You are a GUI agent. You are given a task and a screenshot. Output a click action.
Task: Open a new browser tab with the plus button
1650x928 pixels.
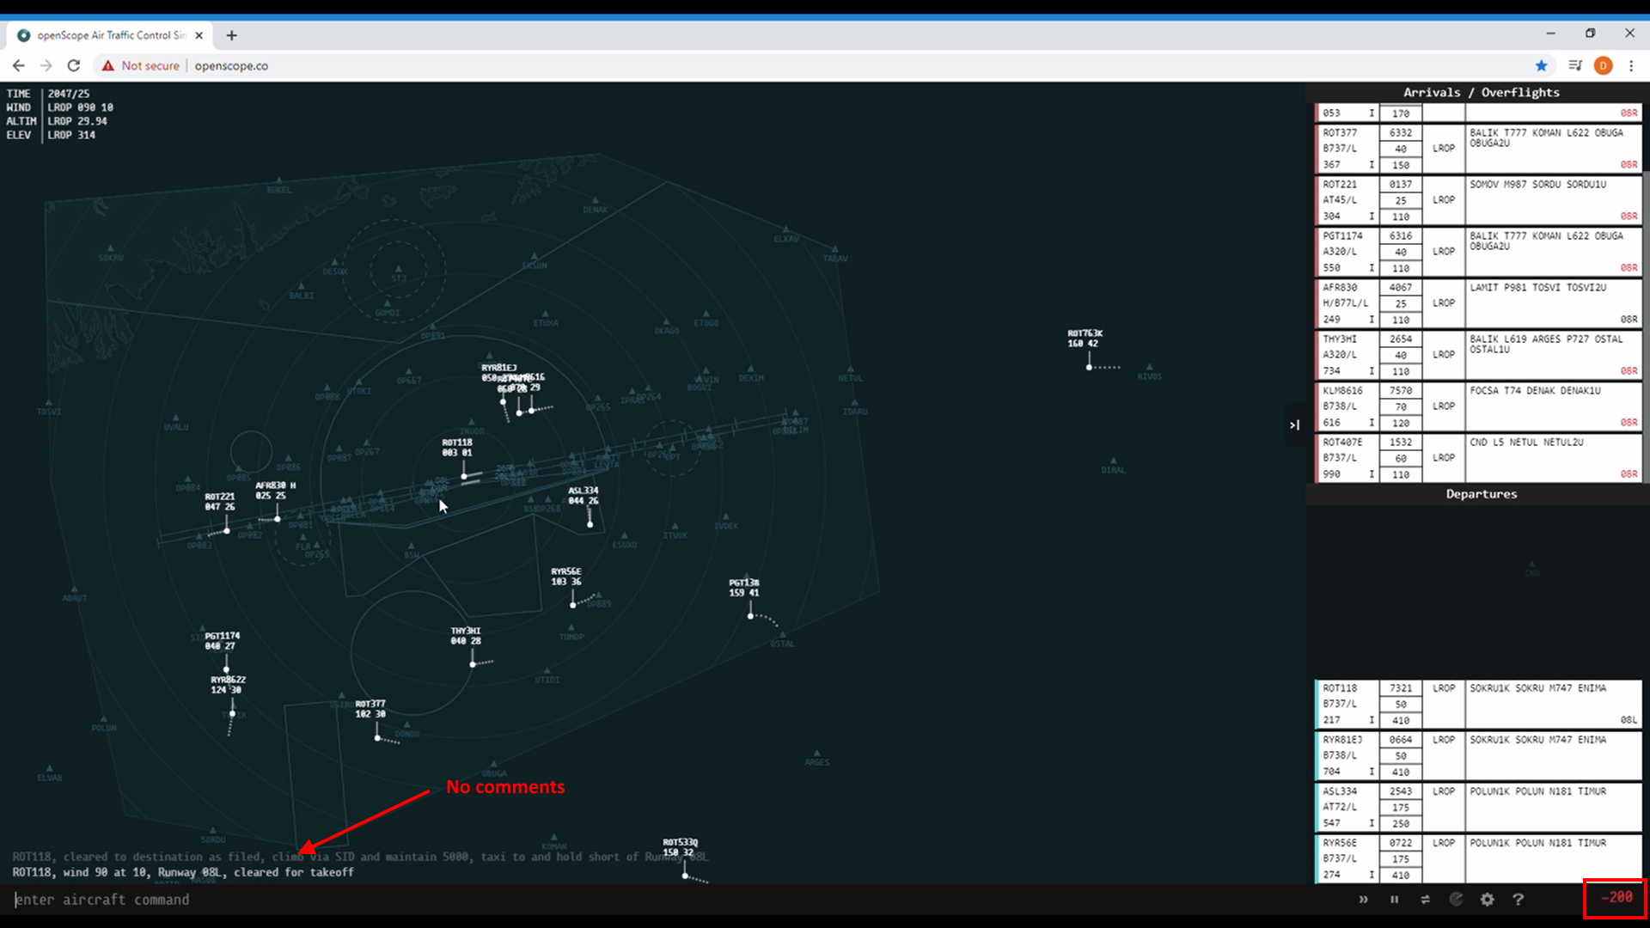pyautogui.click(x=231, y=35)
